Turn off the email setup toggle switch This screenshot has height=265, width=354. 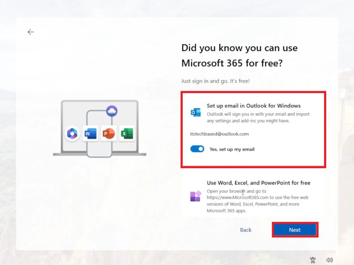(x=197, y=149)
